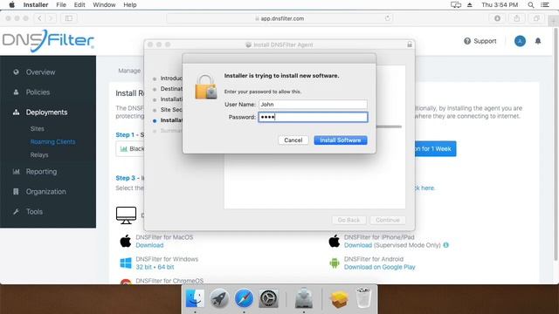Open Tools in sidebar

tap(34, 211)
